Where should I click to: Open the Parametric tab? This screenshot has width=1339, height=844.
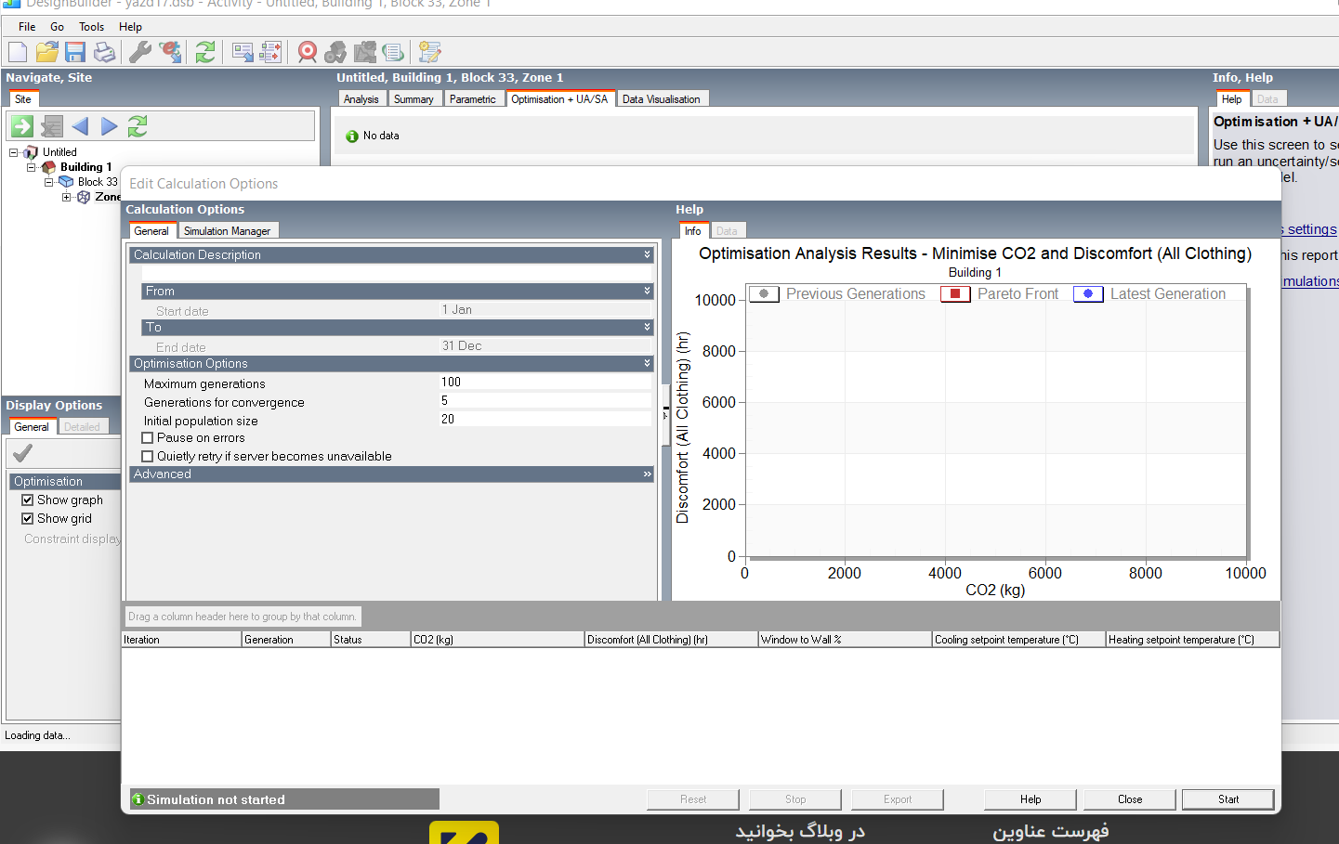(x=473, y=99)
